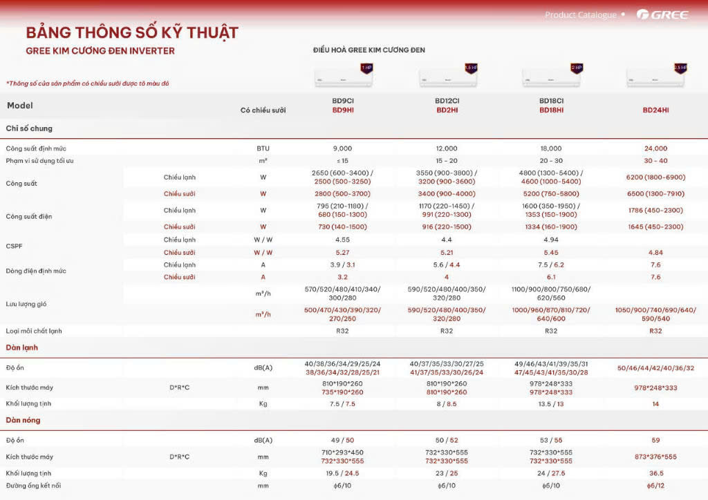Select model name BD24HI
The height and width of the screenshot is (500, 708).
655,110
